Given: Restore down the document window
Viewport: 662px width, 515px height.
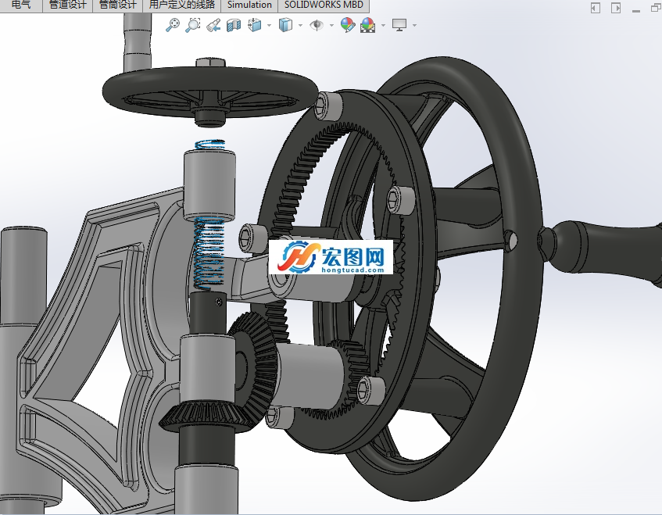Looking at the screenshot, I should (x=656, y=8).
